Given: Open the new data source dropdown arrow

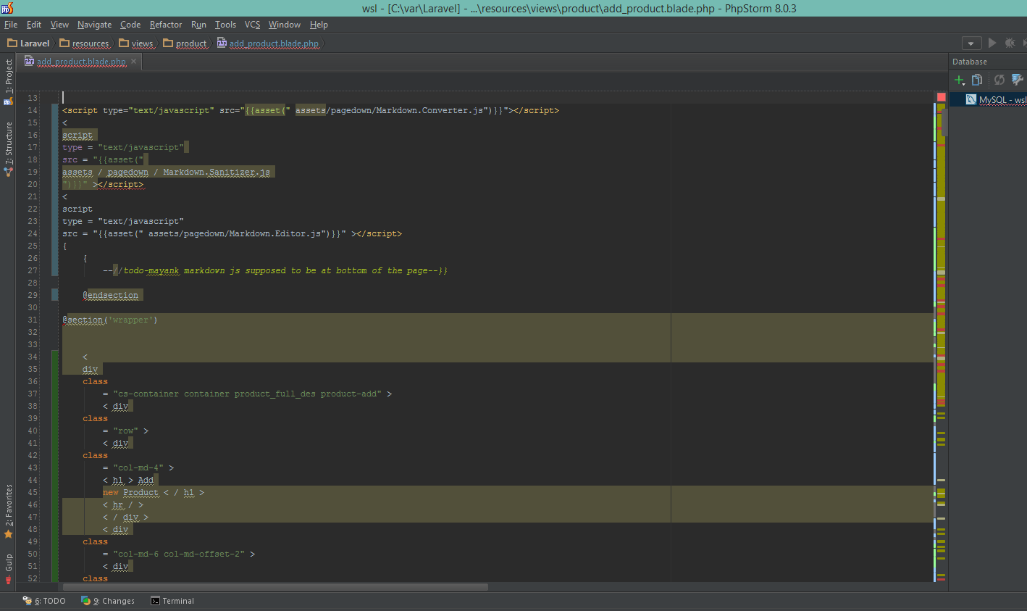Looking at the screenshot, I should click(x=964, y=85).
